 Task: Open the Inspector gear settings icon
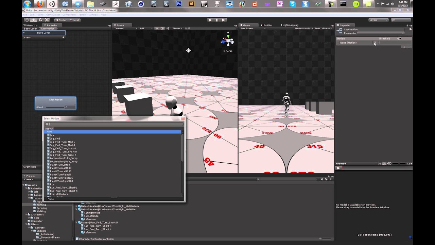[x=411, y=29]
